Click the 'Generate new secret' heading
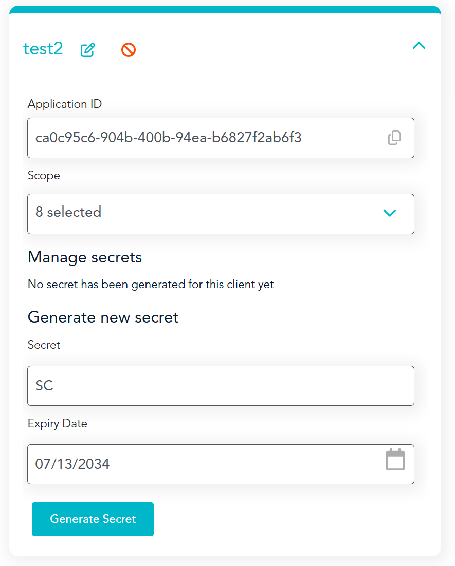455x566 pixels. click(x=103, y=317)
